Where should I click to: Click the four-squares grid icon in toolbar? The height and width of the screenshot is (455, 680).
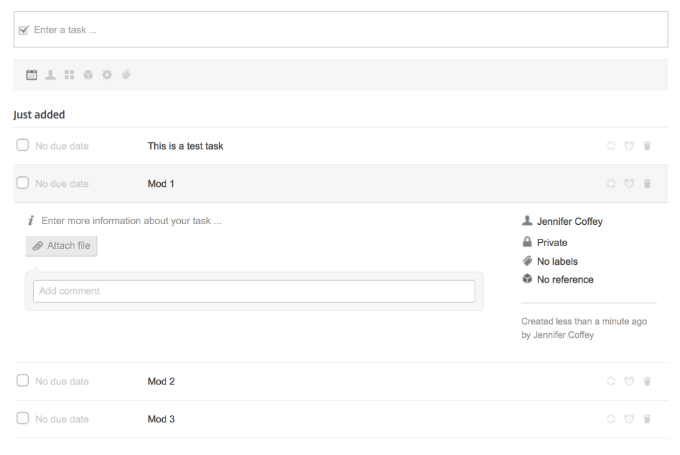click(68, 76)
